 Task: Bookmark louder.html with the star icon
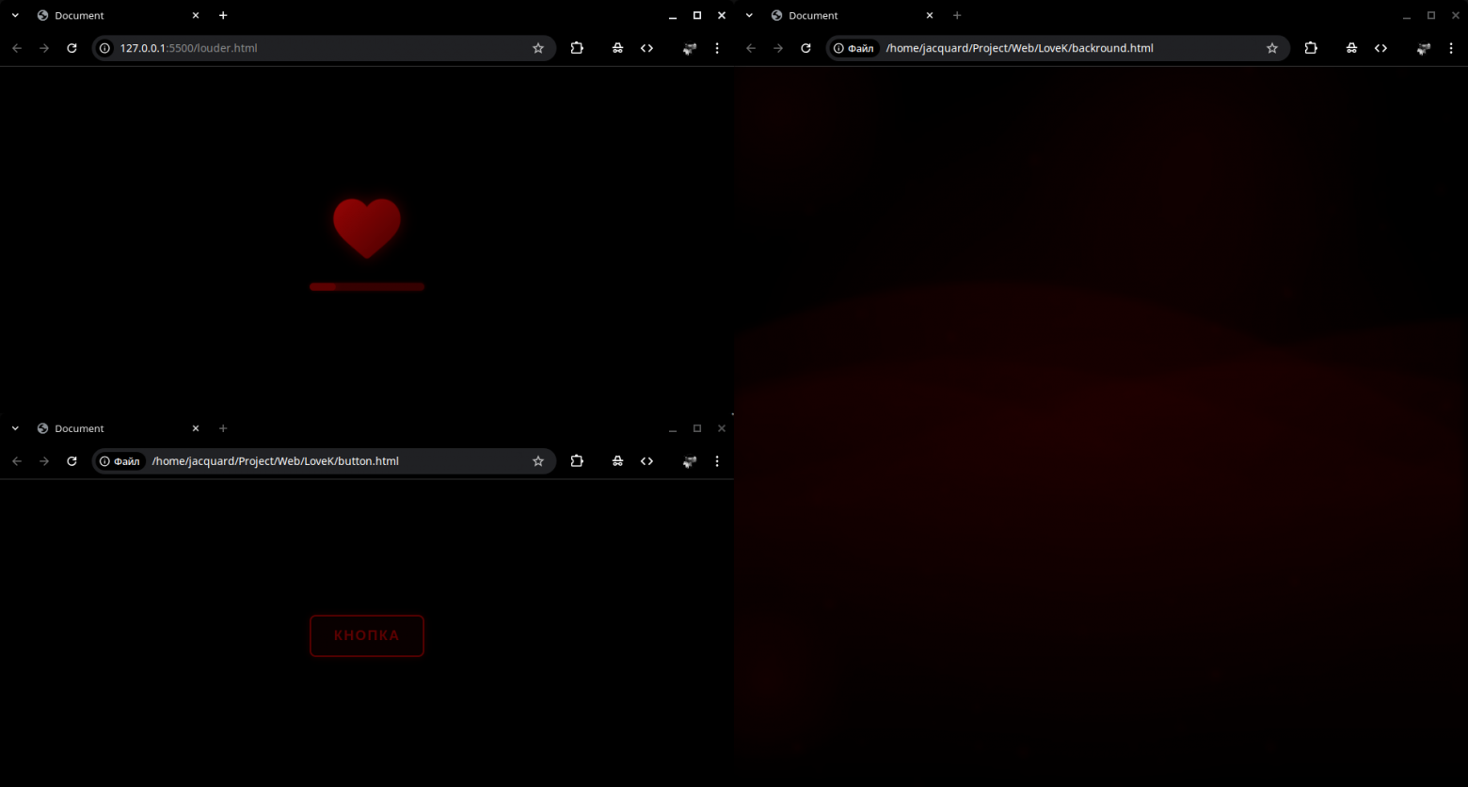(538, 48)
